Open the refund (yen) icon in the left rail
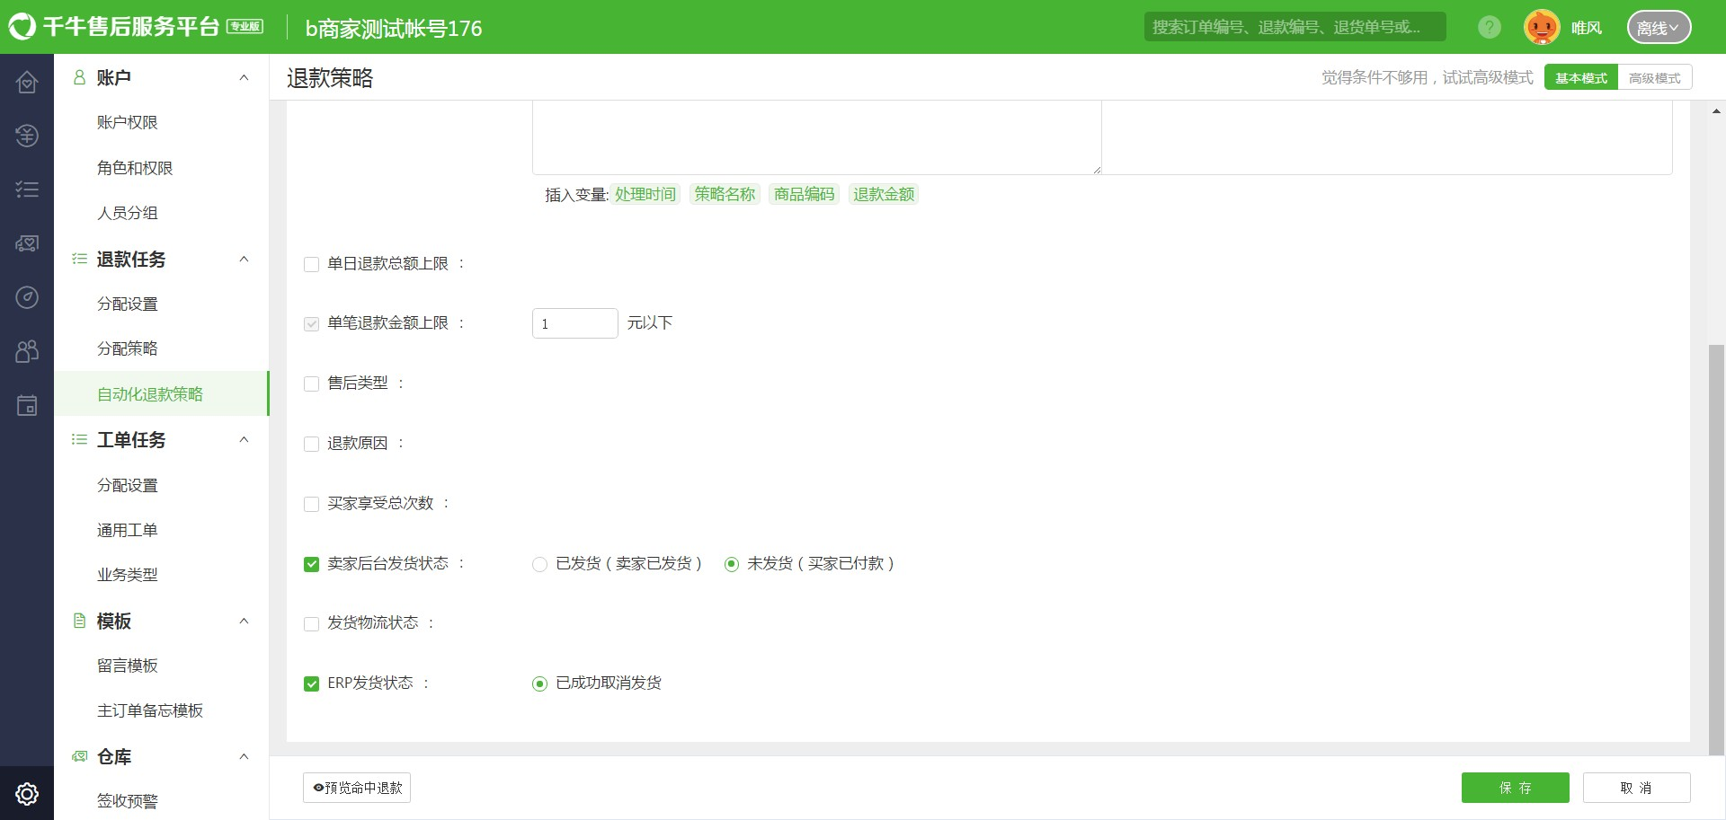Screen dimensions: 1726x820 coord(27,136)
